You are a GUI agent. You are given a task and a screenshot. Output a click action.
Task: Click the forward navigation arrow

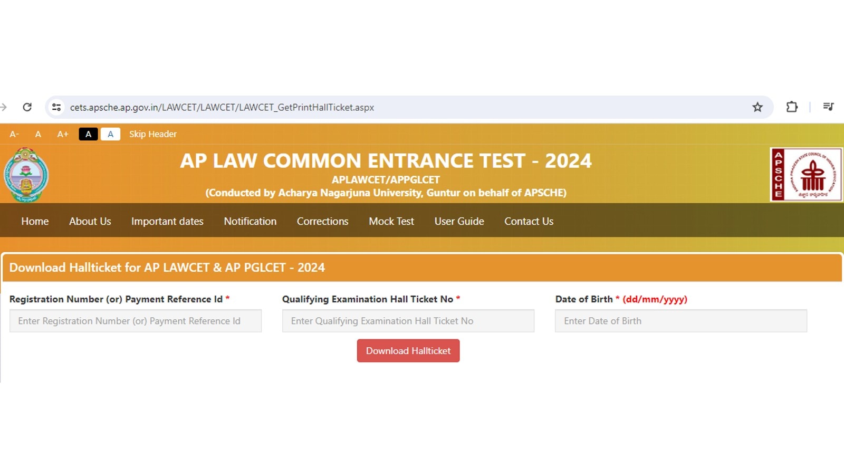4,107
